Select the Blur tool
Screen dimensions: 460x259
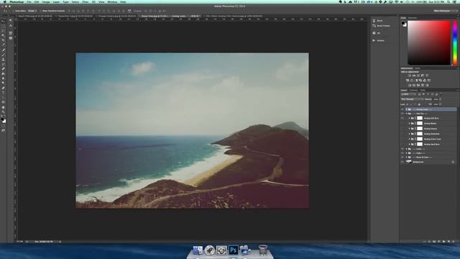point(3,78)
